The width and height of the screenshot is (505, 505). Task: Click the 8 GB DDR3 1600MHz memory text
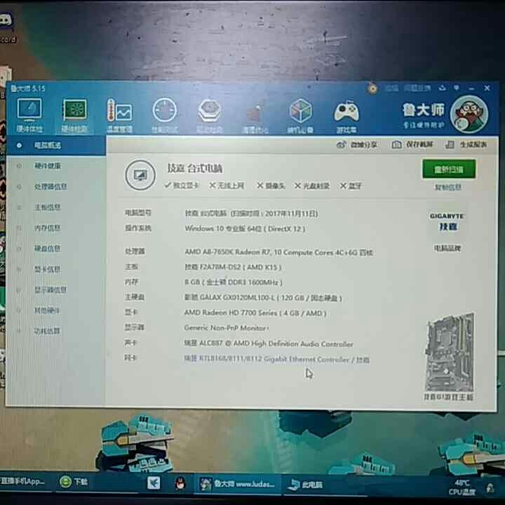coord(233,283)
